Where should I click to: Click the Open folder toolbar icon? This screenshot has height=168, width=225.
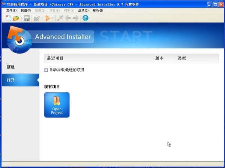16,18
